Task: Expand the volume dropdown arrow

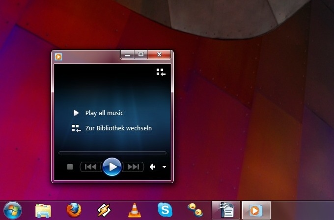Action: click(x=164, y=167)
